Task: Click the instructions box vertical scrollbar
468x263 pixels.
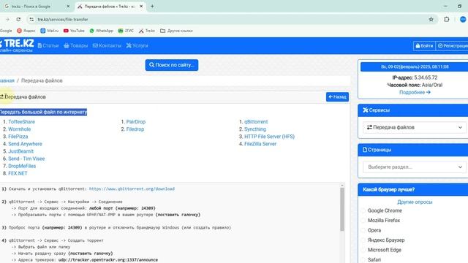Action: (342, 209)
